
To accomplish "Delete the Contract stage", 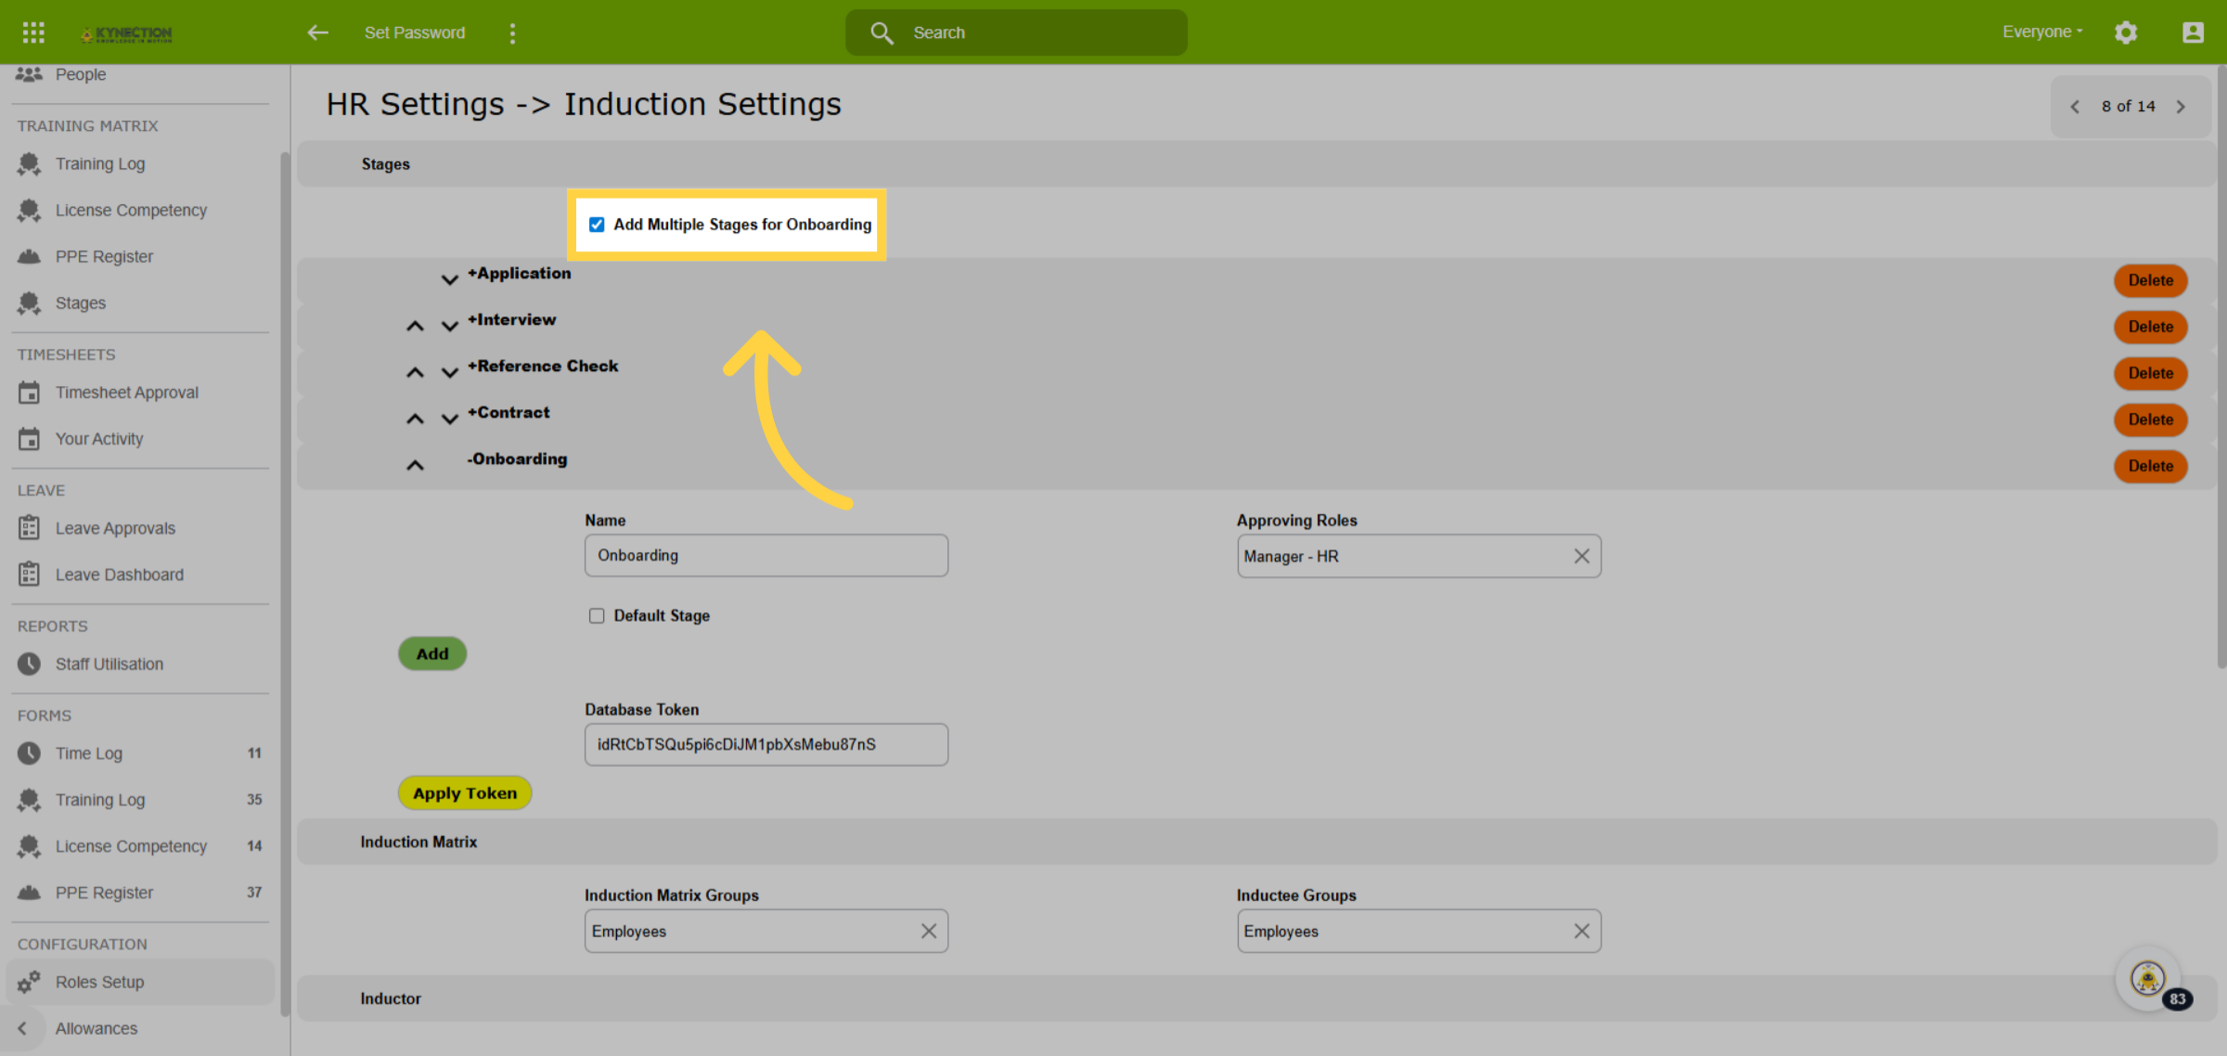I will (x=2151, y=419).
